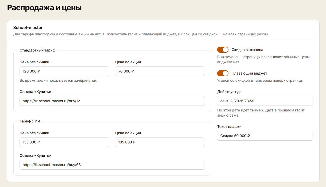The image size is (326, 187).
Task: Click «Ссылка «Купить»» label in Стандартный тариф
Action: (x=35, y=92)
